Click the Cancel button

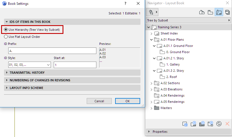pos(99,101)
